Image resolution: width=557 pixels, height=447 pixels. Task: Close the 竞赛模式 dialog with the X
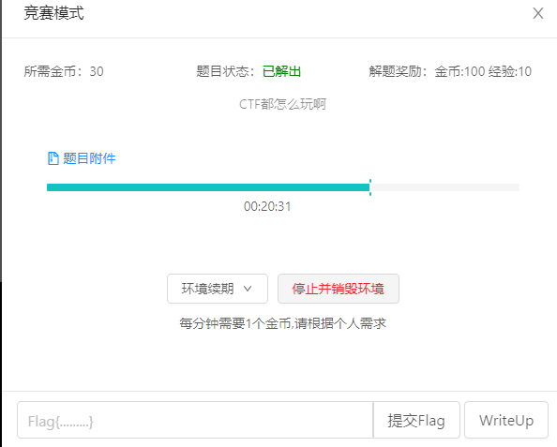538,13
